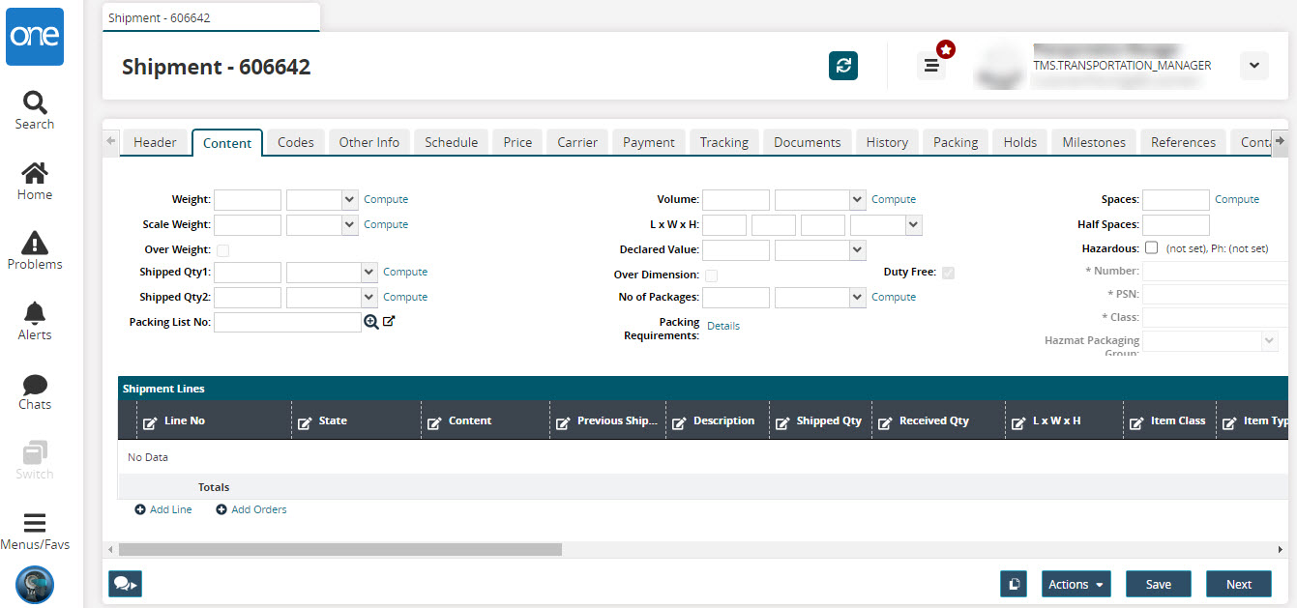Click edit icon on Item Class column

[1136, 422]
